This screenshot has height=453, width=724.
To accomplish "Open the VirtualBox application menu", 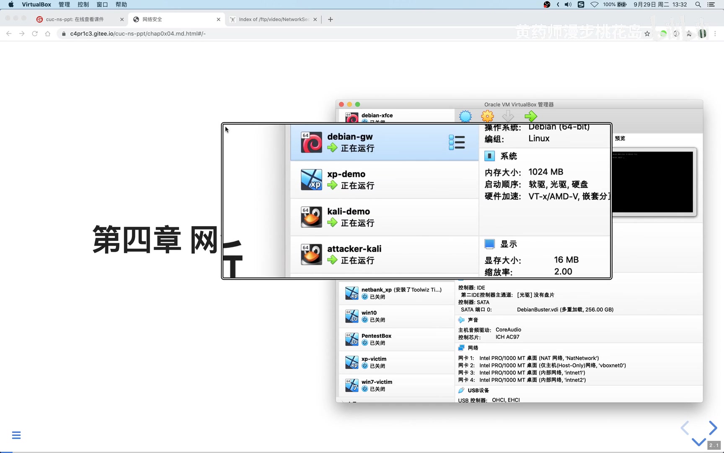I will [36, 5].
